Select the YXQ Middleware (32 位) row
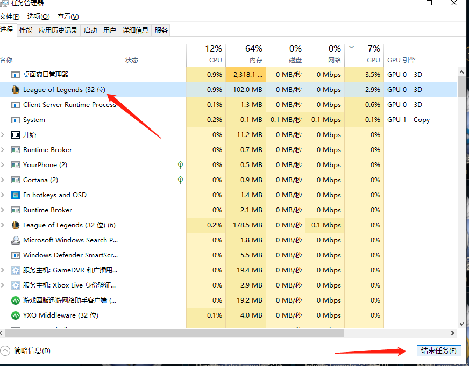 [229, 315]
